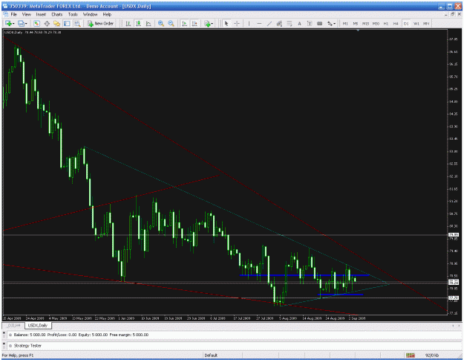Click the connection status 92/0 kb
Viewport: 464px width, 360px height.
point(432,356)
